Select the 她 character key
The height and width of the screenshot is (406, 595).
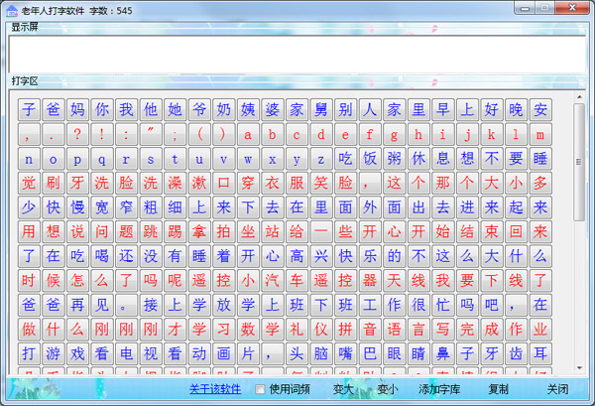[175, 110]
